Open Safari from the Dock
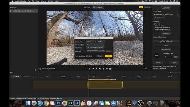The height and width of the screenshot is (107, 190). (40, 103)
